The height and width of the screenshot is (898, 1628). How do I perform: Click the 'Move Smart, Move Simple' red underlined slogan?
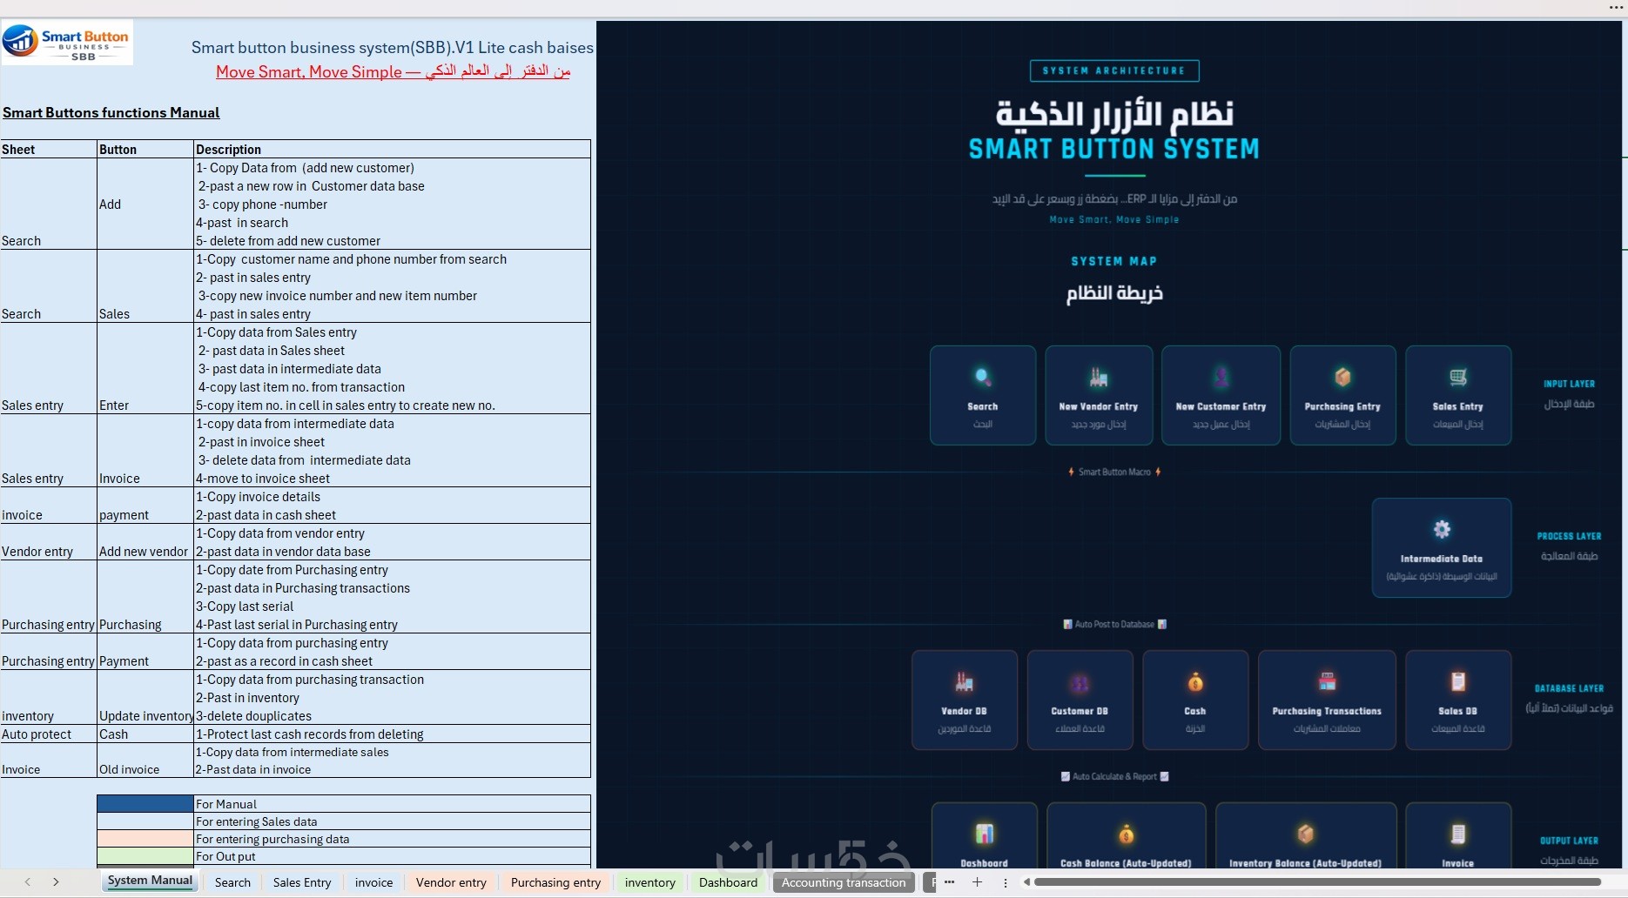point(393,71)
